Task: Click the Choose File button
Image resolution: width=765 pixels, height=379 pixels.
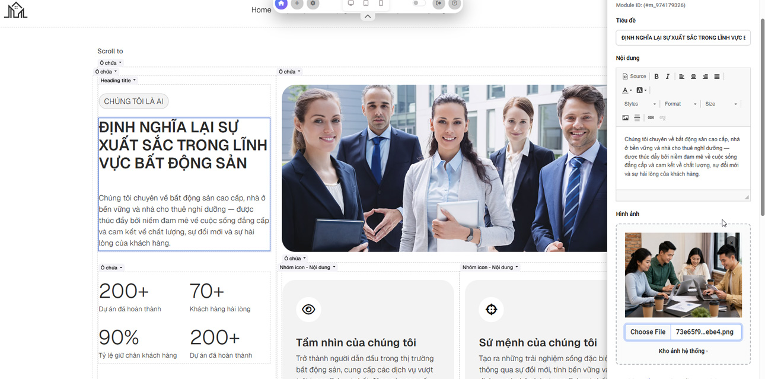Action: pos(648,332)
